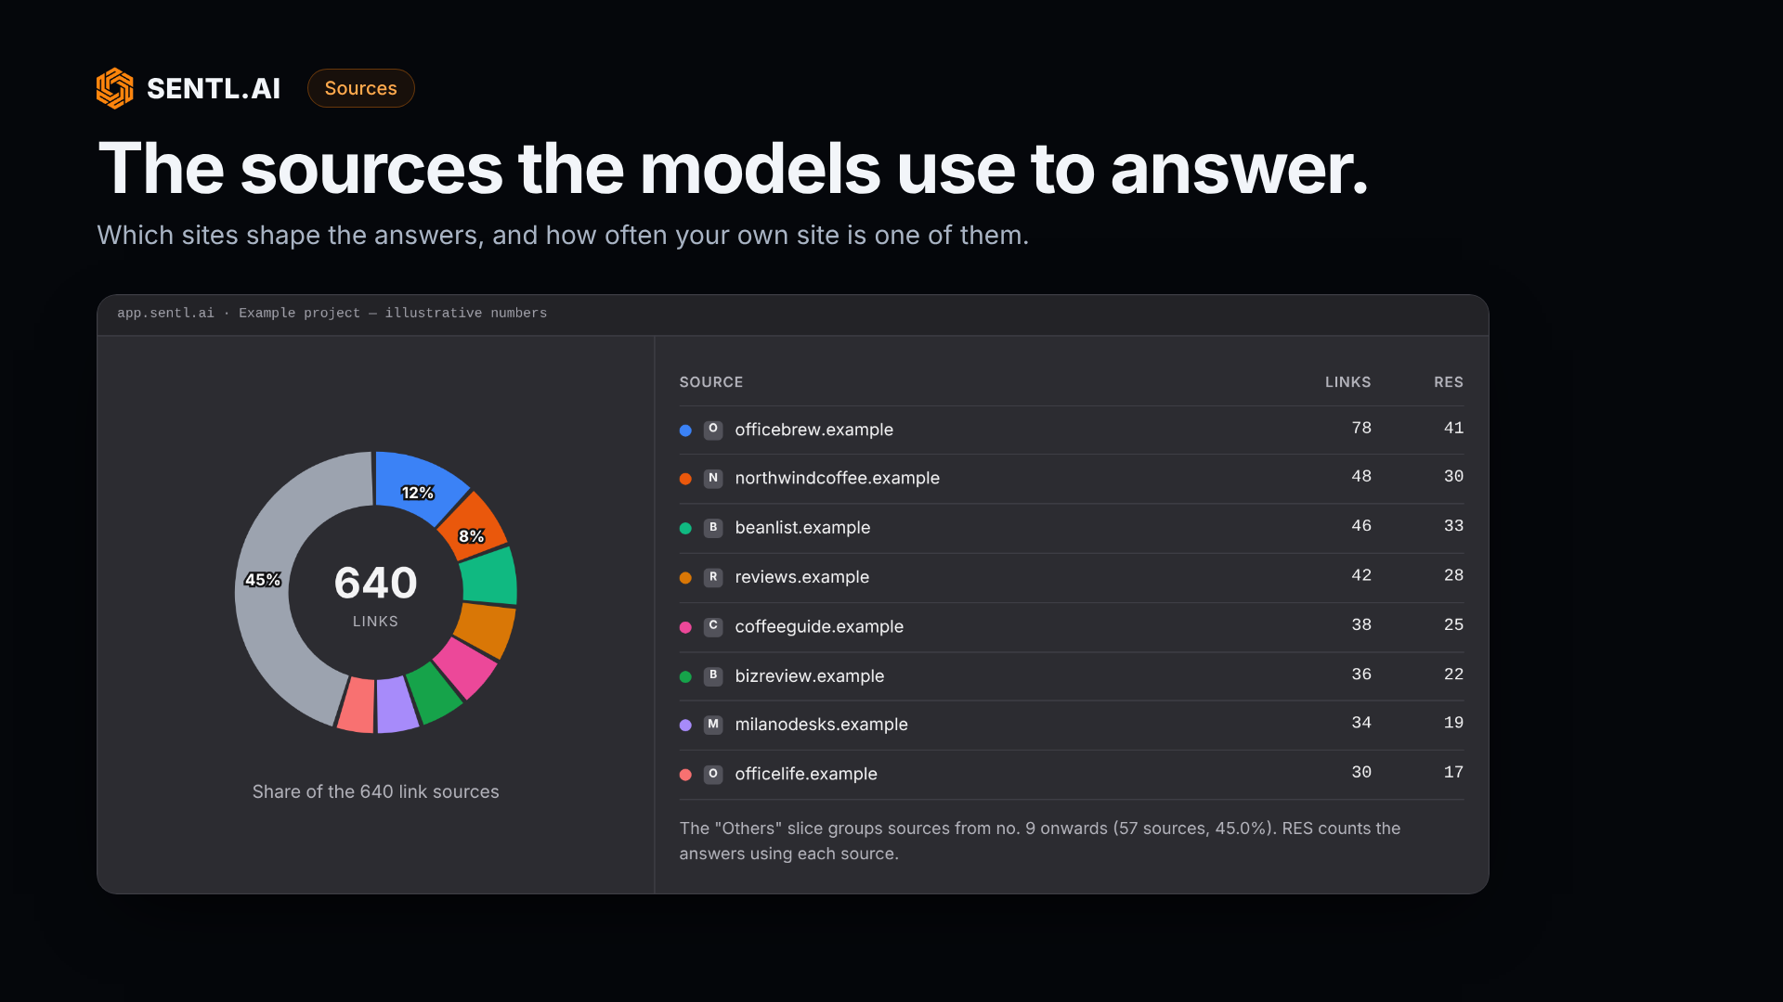Open the bizreview.example source link
The width and height of the screenshot is (1783, 1002).
pyautogui.click(x=809, y=676)
